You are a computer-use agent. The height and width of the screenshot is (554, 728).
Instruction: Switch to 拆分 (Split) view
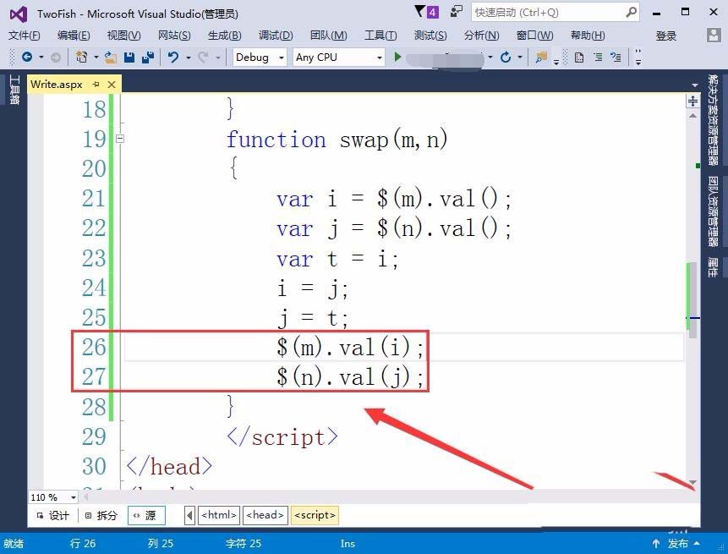click(x=107, y=514)
